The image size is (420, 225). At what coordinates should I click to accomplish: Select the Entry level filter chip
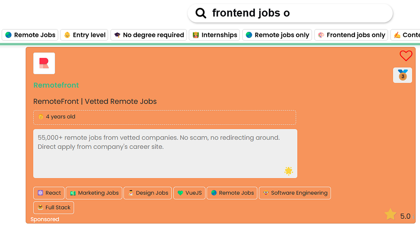(x=84, y=35)
